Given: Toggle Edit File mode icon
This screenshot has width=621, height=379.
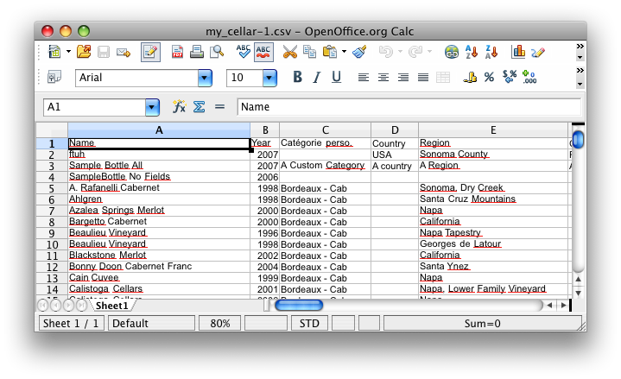Looking at the screenshot, I should [x=150, y=53].
